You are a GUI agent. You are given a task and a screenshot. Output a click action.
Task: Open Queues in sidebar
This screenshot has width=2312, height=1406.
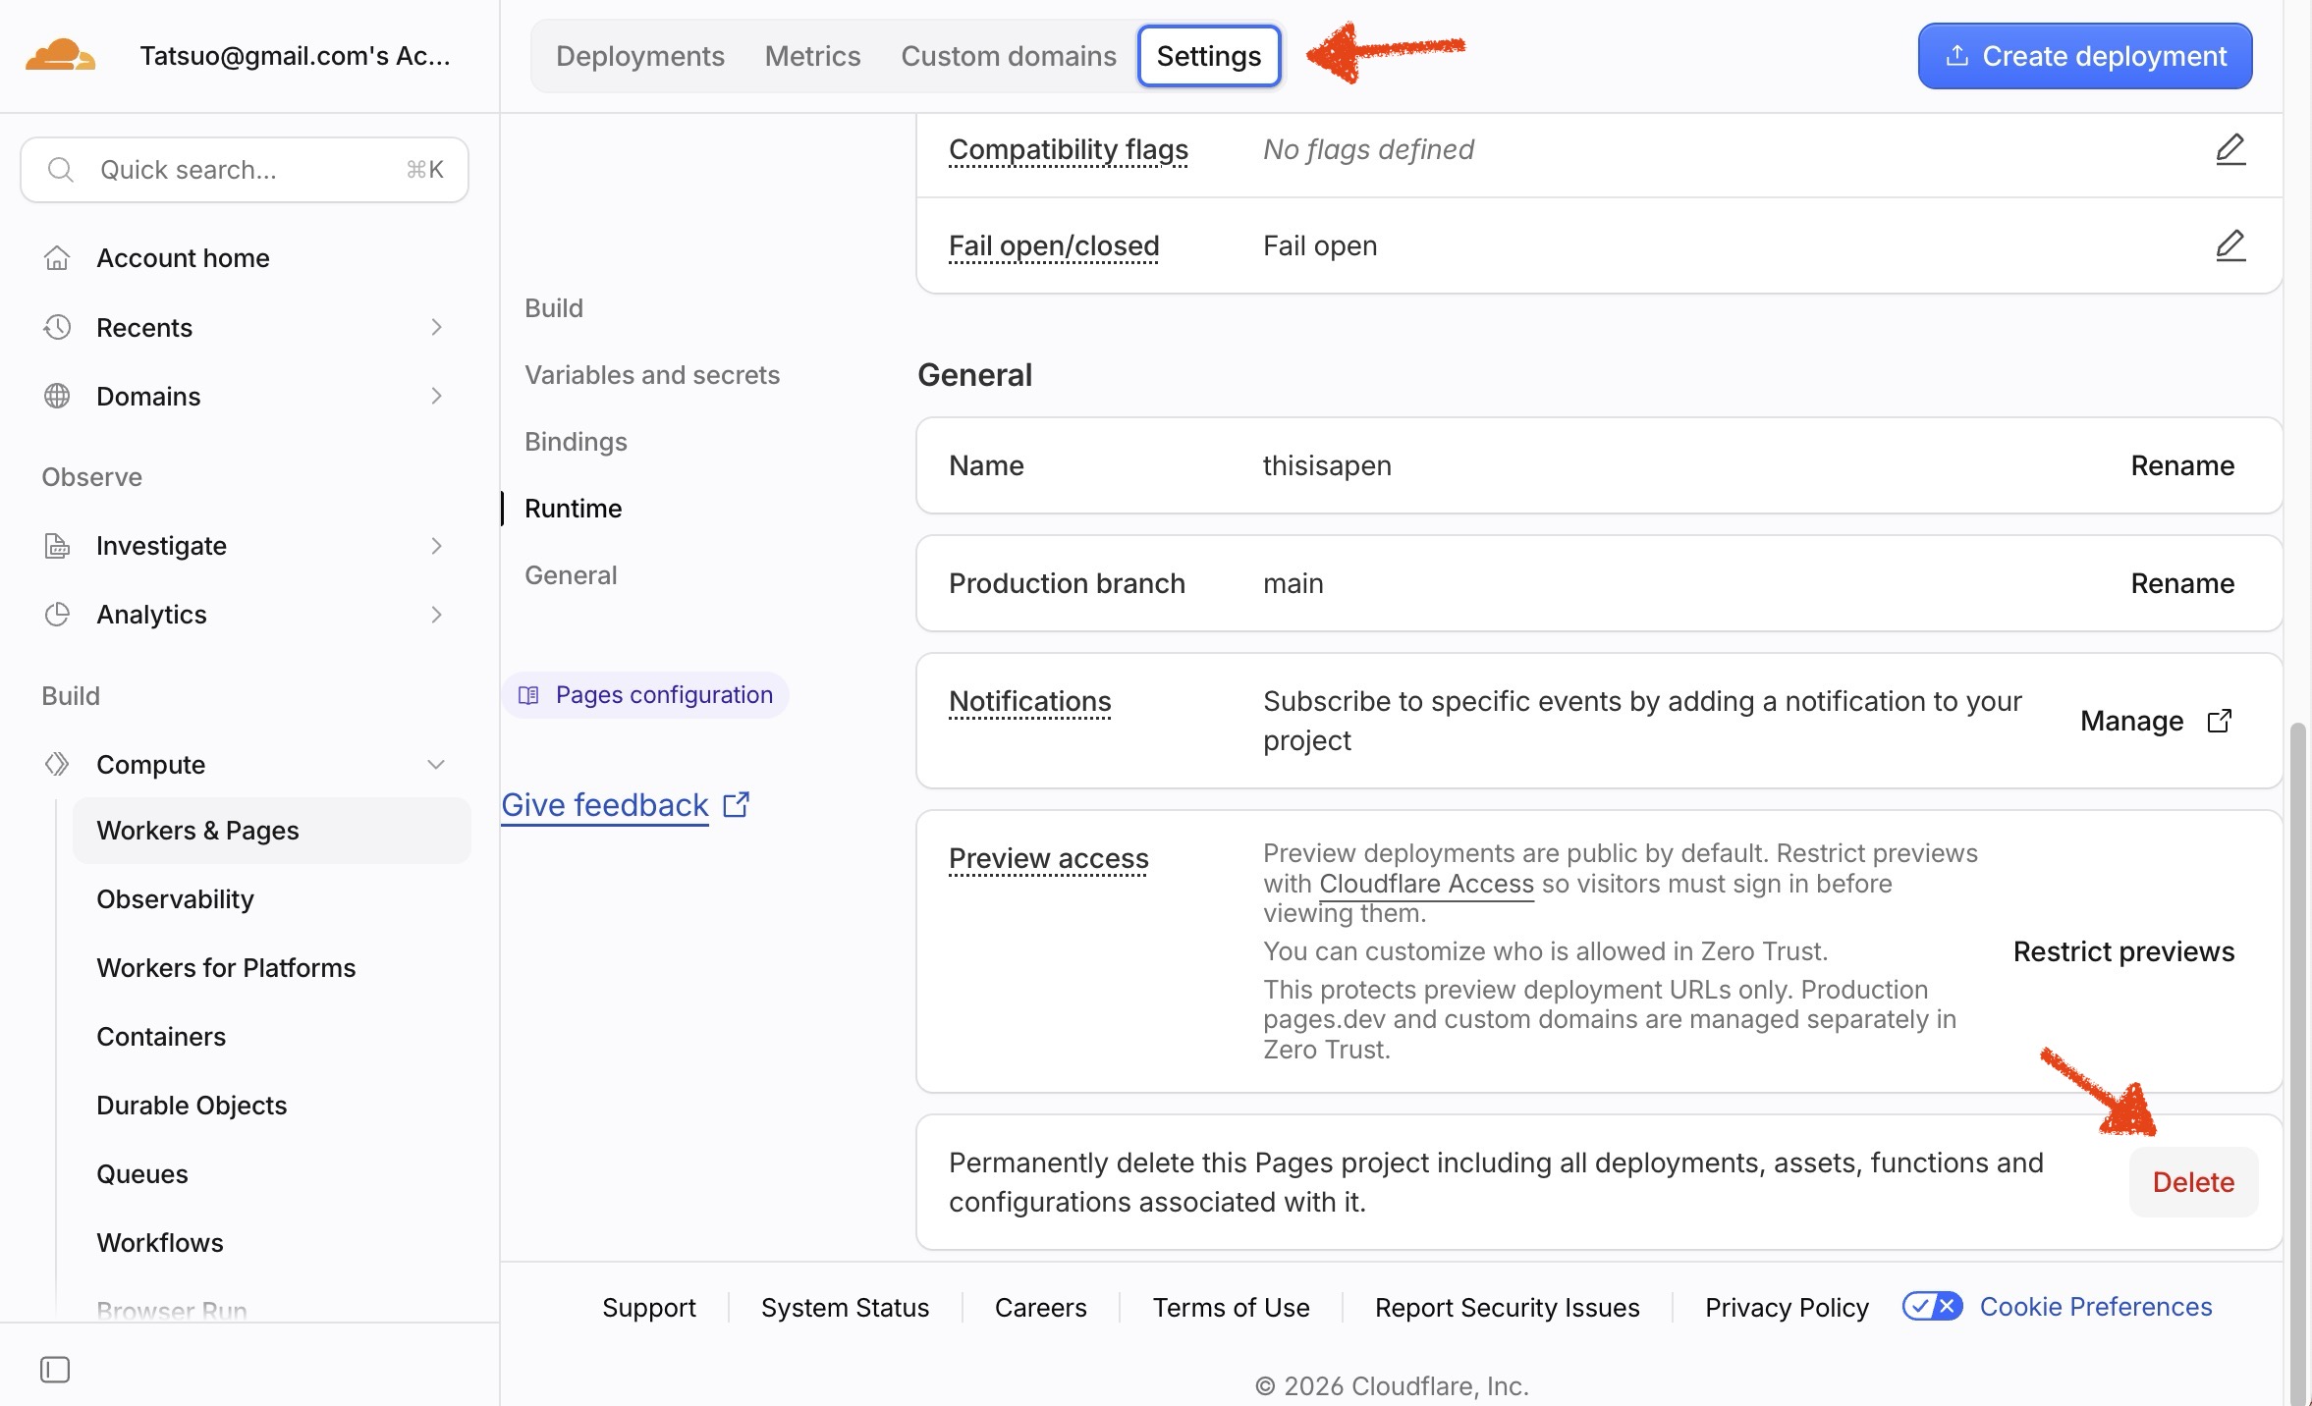click(x=142, y=1174)
